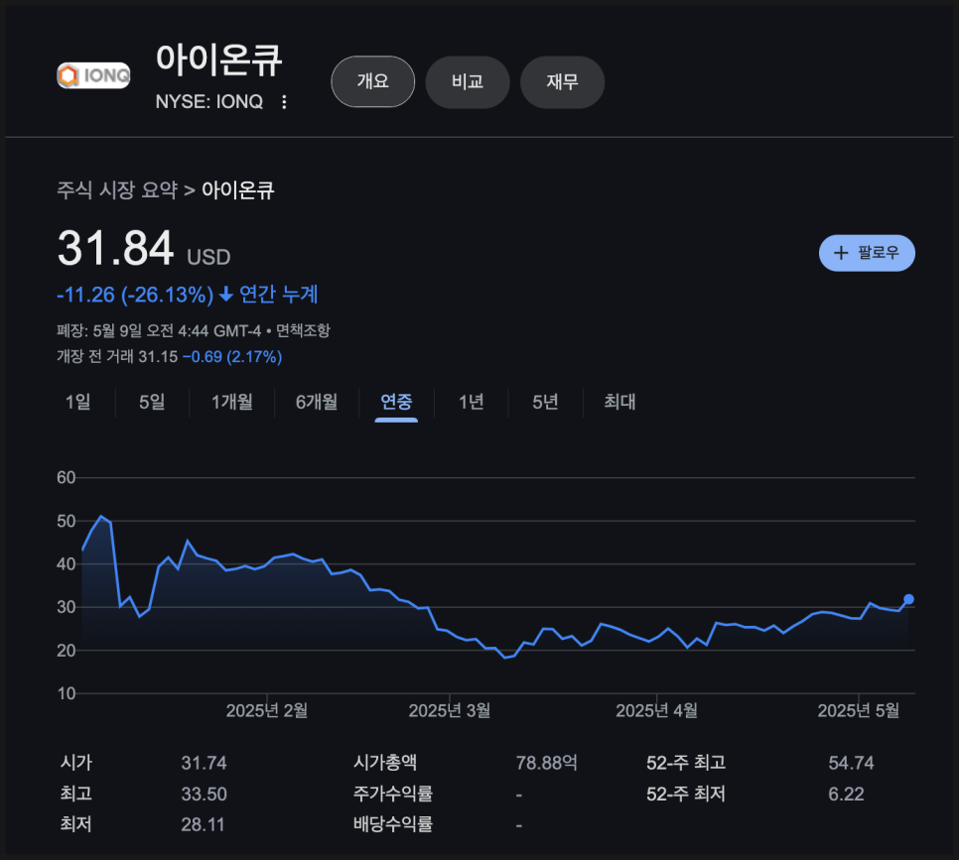
Task: Click the 2025년 2월 axis label
Action: click(x=267, y=710)
